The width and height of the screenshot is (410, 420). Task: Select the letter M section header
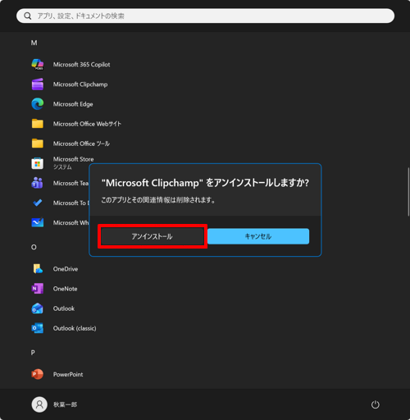click(34, 43)
